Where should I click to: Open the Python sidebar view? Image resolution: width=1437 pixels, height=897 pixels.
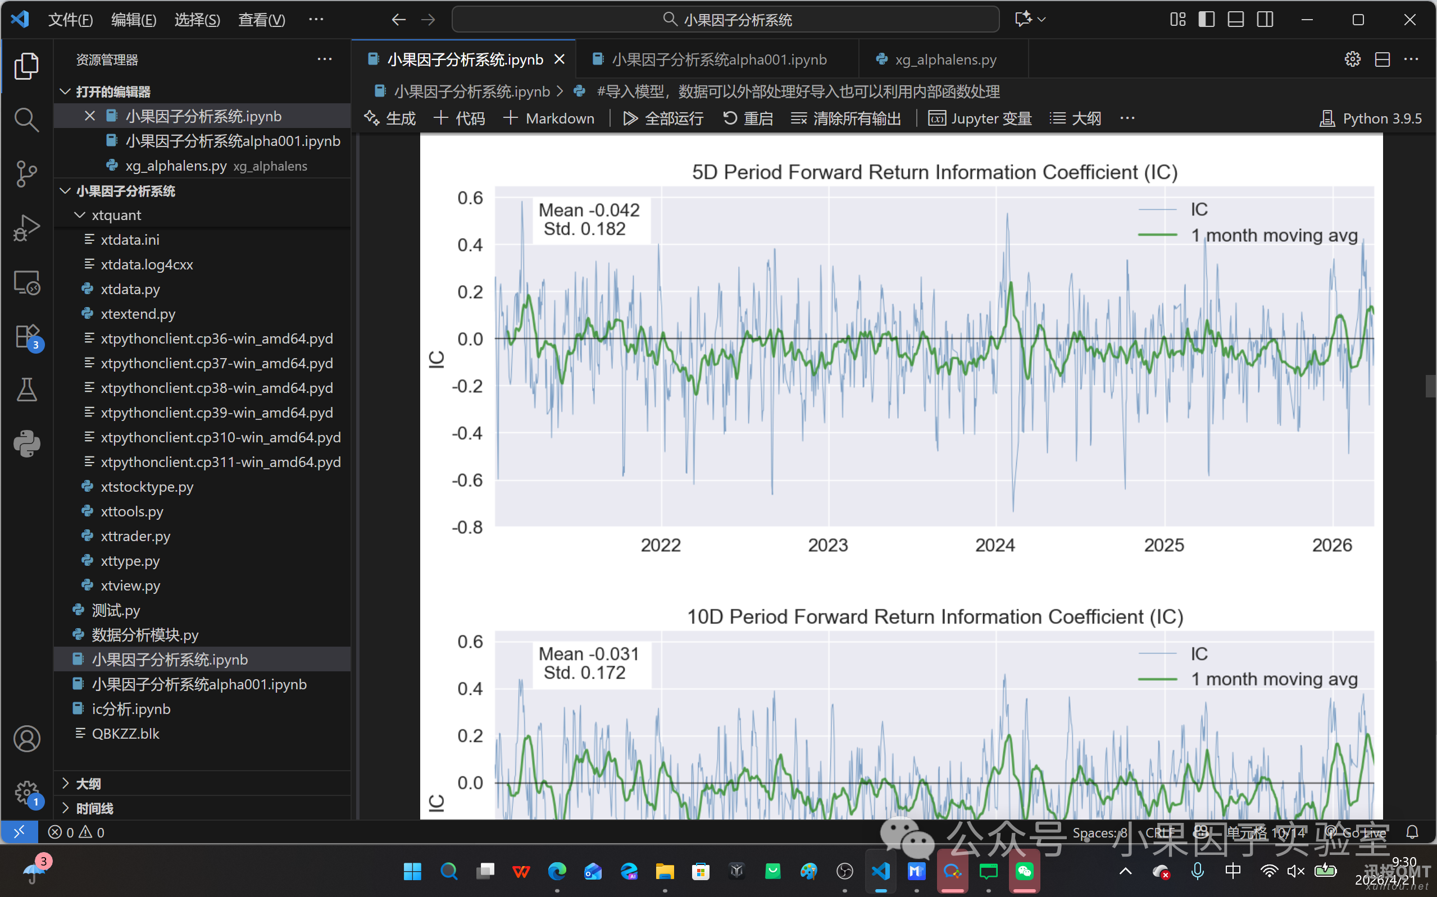click(26, 444)
